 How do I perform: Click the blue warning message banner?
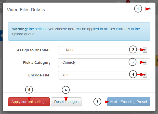pyautogui.click(x=79, y=31)
